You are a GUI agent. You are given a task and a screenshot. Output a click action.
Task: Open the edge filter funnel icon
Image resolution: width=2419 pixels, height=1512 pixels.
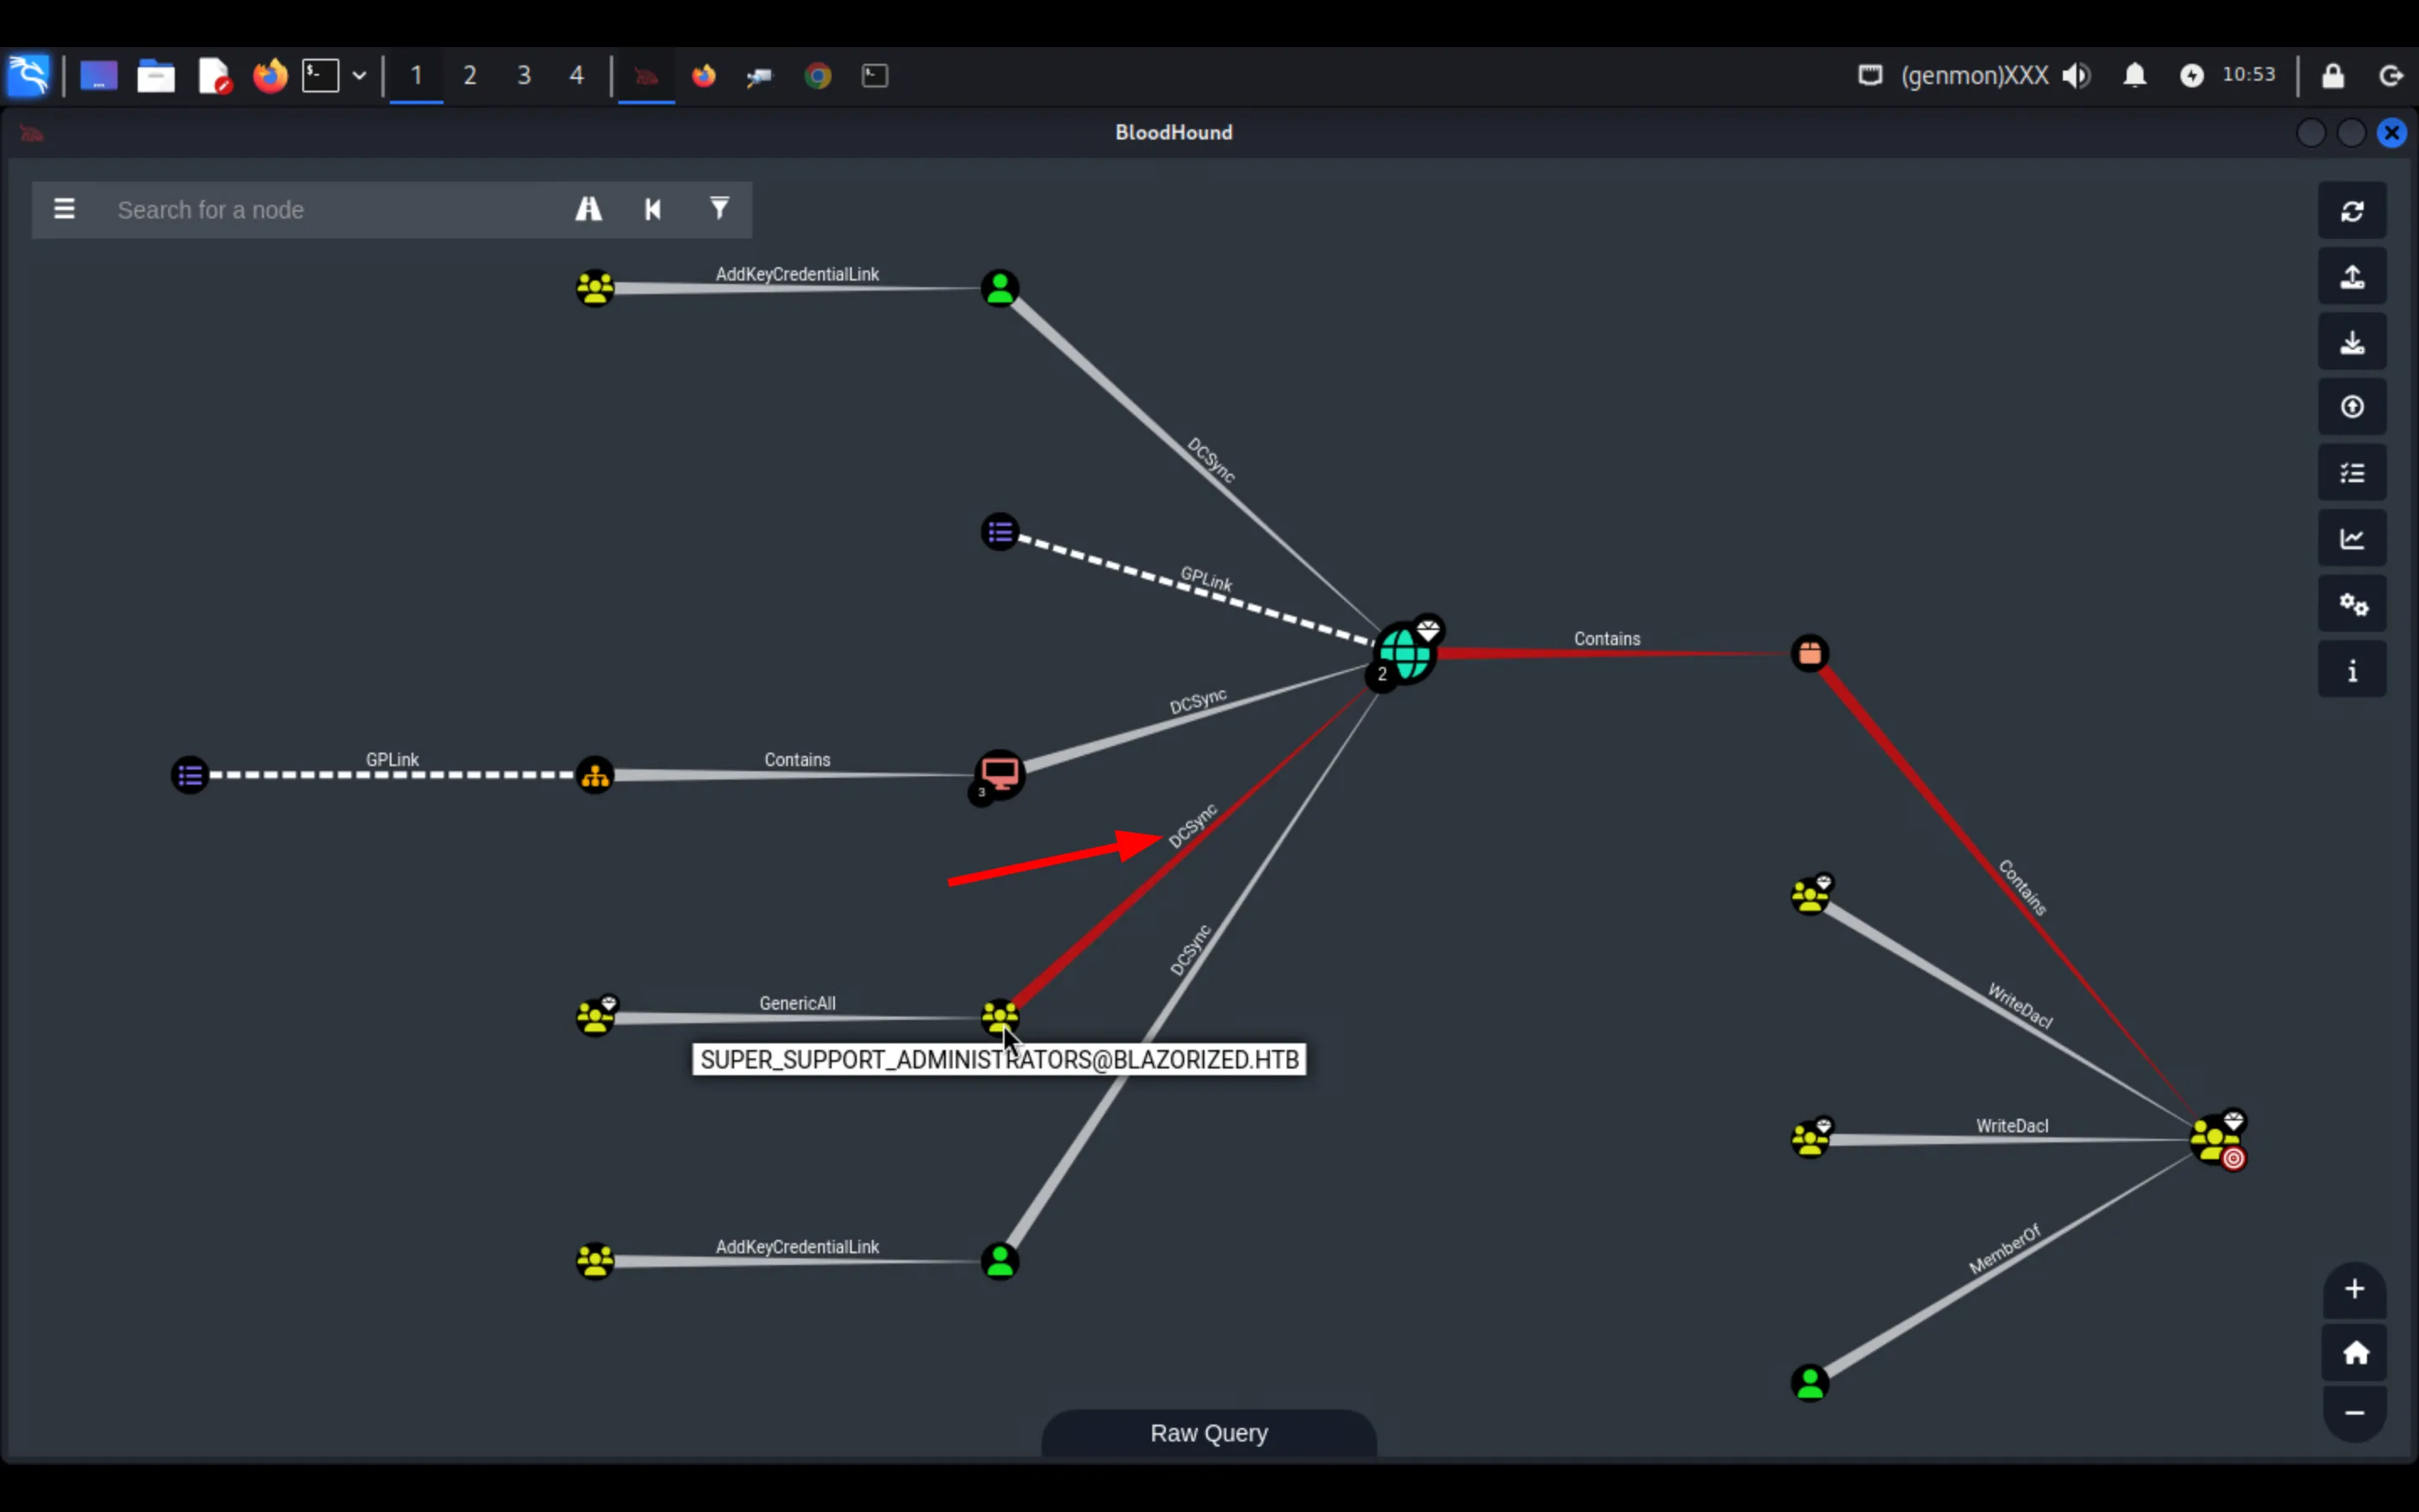(719, 208)
